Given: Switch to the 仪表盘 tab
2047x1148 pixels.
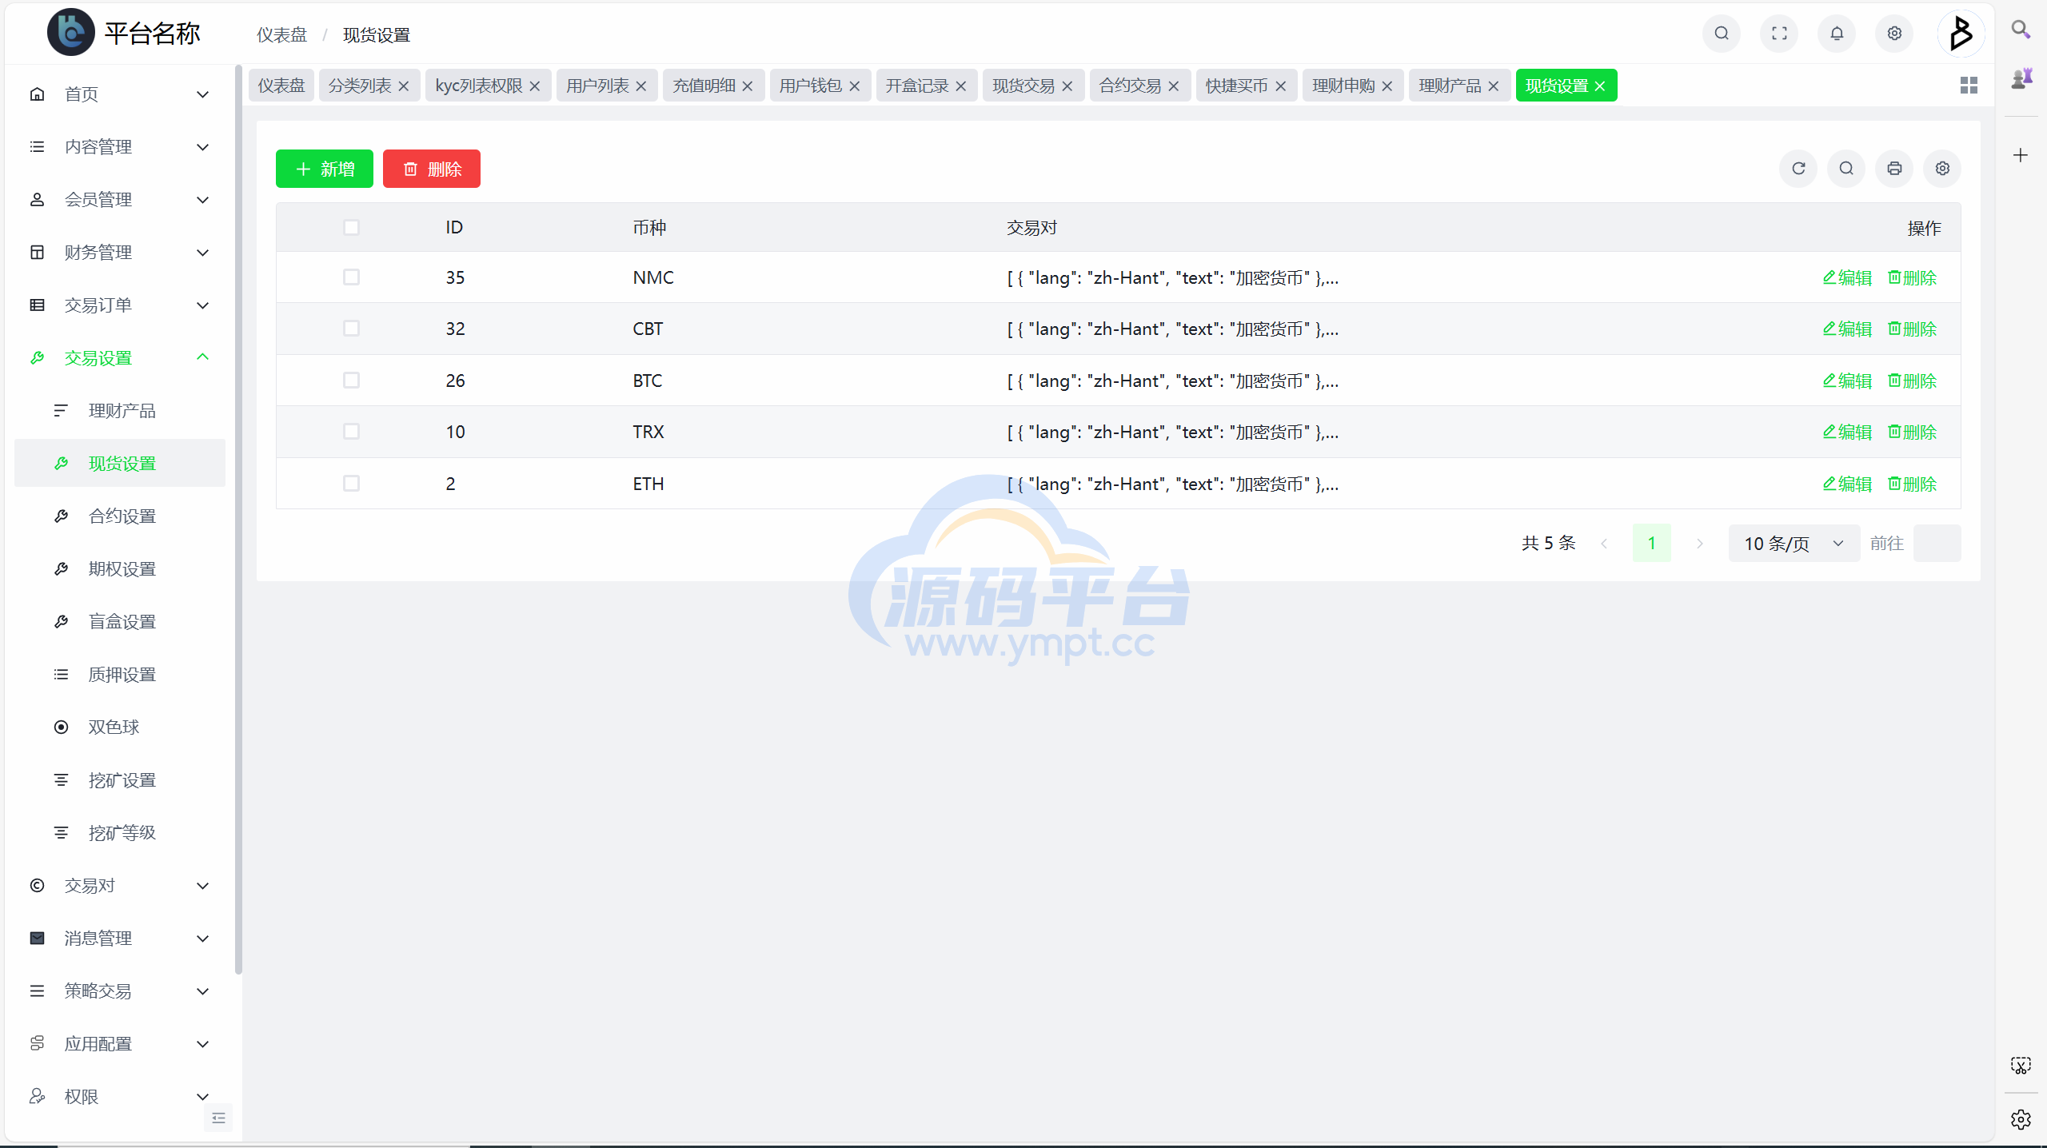Looking at the screenshot, I should pyautogui.click(x=281, y=86).
